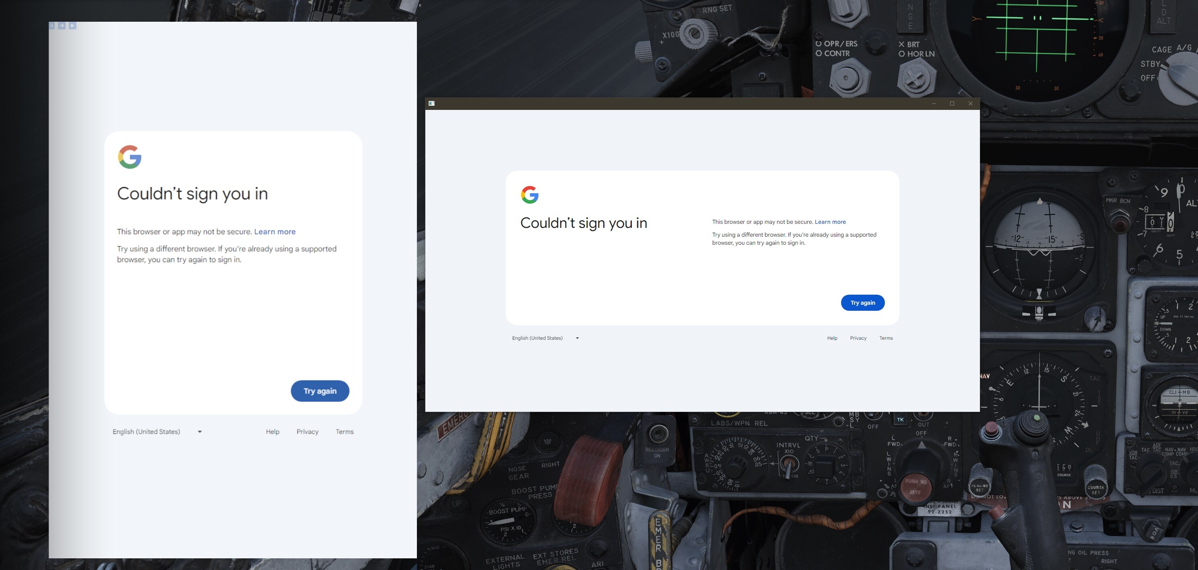The height and width of the screenshot is (570, 1198).
Task: Open the Terms link in the left panel footer
Action: coord(344,432)
